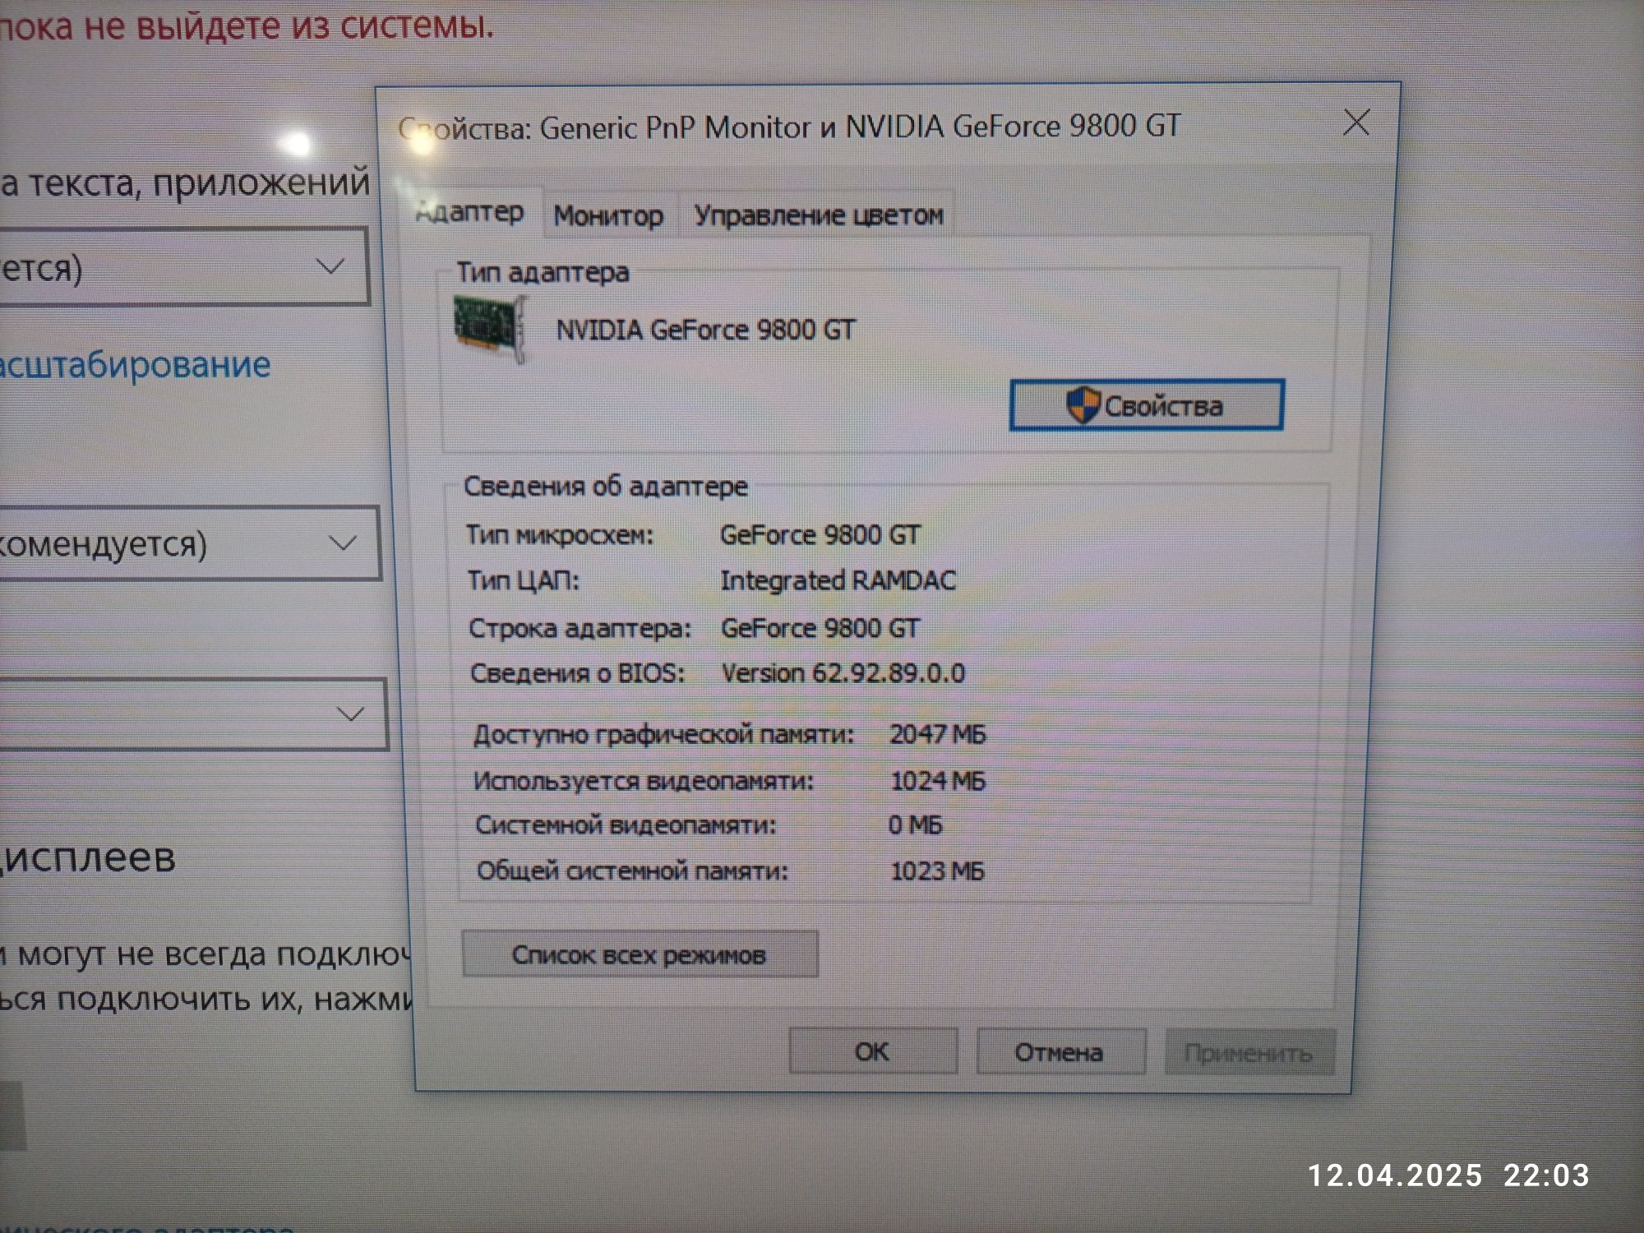Click the '0 МБ' system video memory value

(x=915, y=825)
